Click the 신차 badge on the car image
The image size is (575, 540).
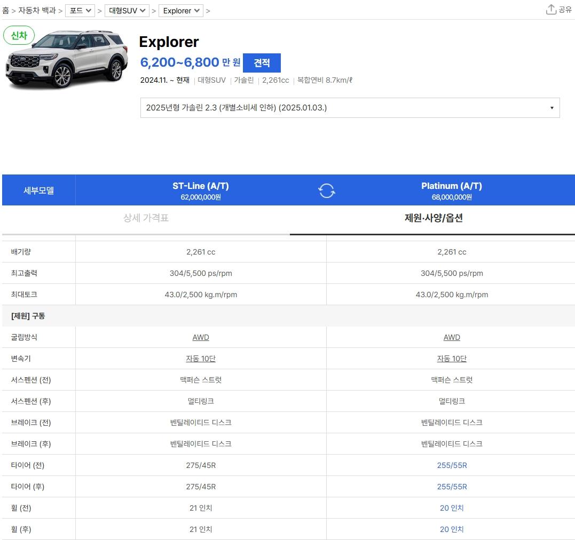[19, 36]
